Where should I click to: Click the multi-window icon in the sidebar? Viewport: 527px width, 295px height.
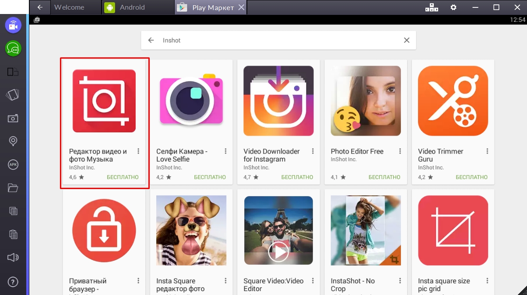pyautogui.click(x=13, y=72)
